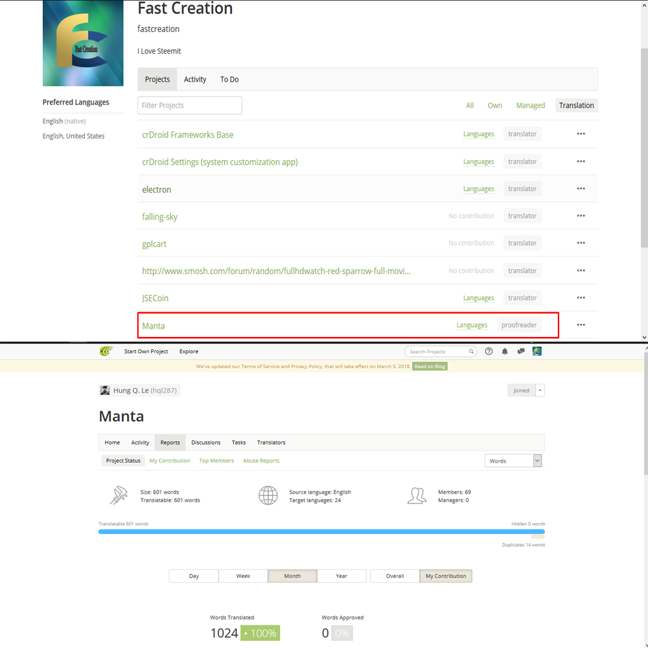Screen dimensions: 648x648
Task: Open the Words unit dropdown
Action: (x=513, y=461)
